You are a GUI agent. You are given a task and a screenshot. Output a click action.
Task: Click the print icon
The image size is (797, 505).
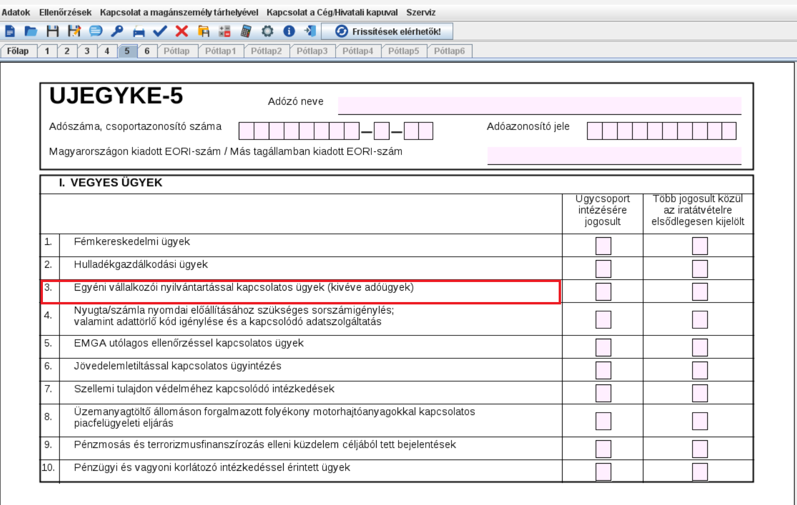click(139, 31)
